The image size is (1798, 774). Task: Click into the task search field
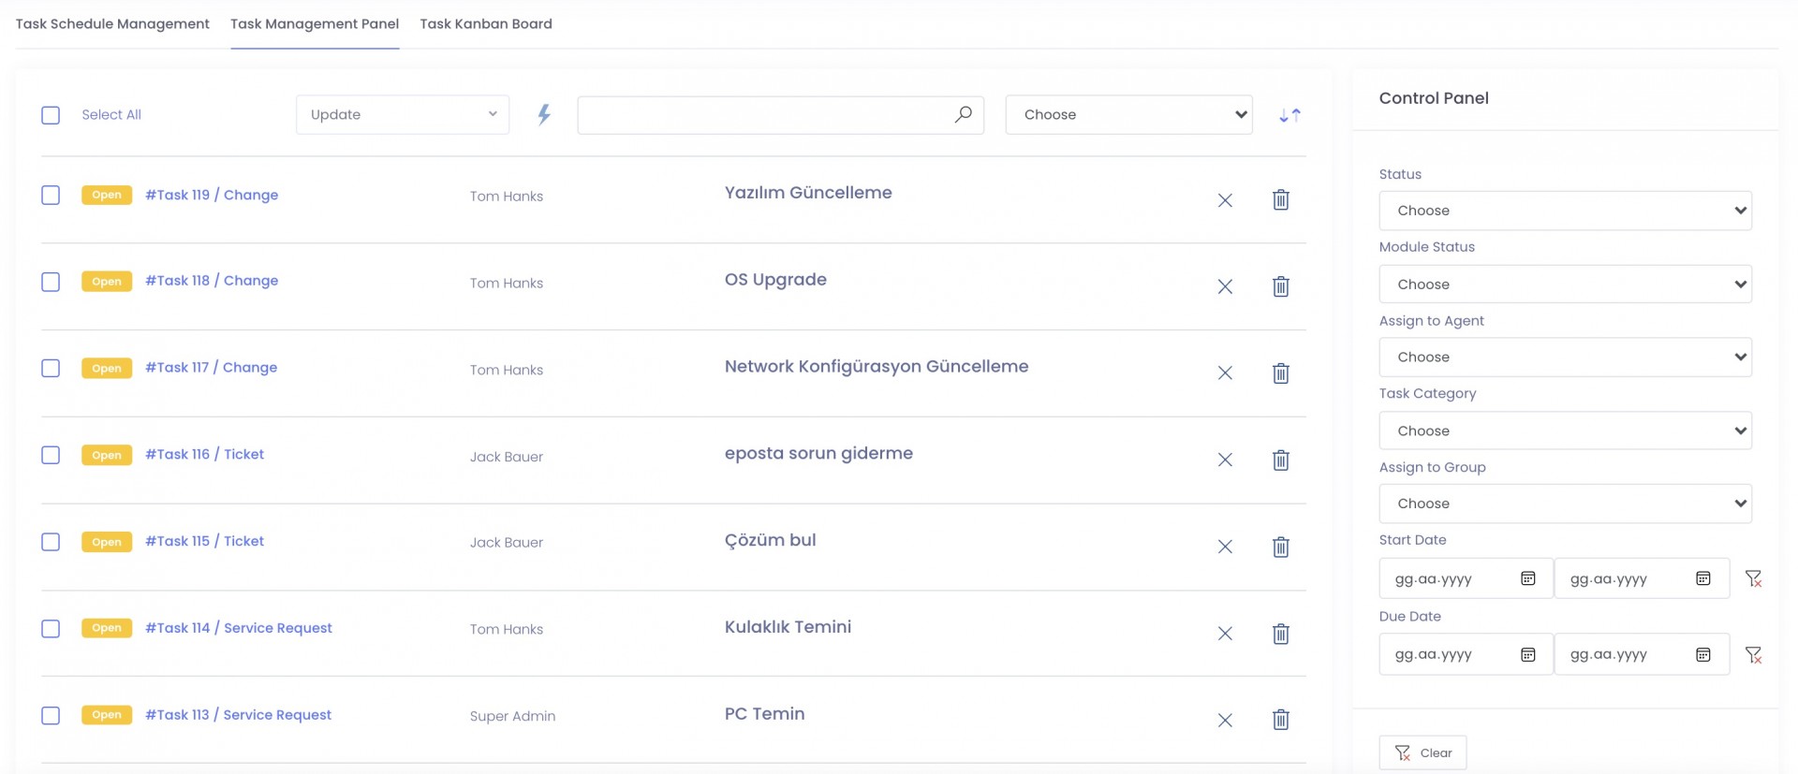tap(763, 115)
